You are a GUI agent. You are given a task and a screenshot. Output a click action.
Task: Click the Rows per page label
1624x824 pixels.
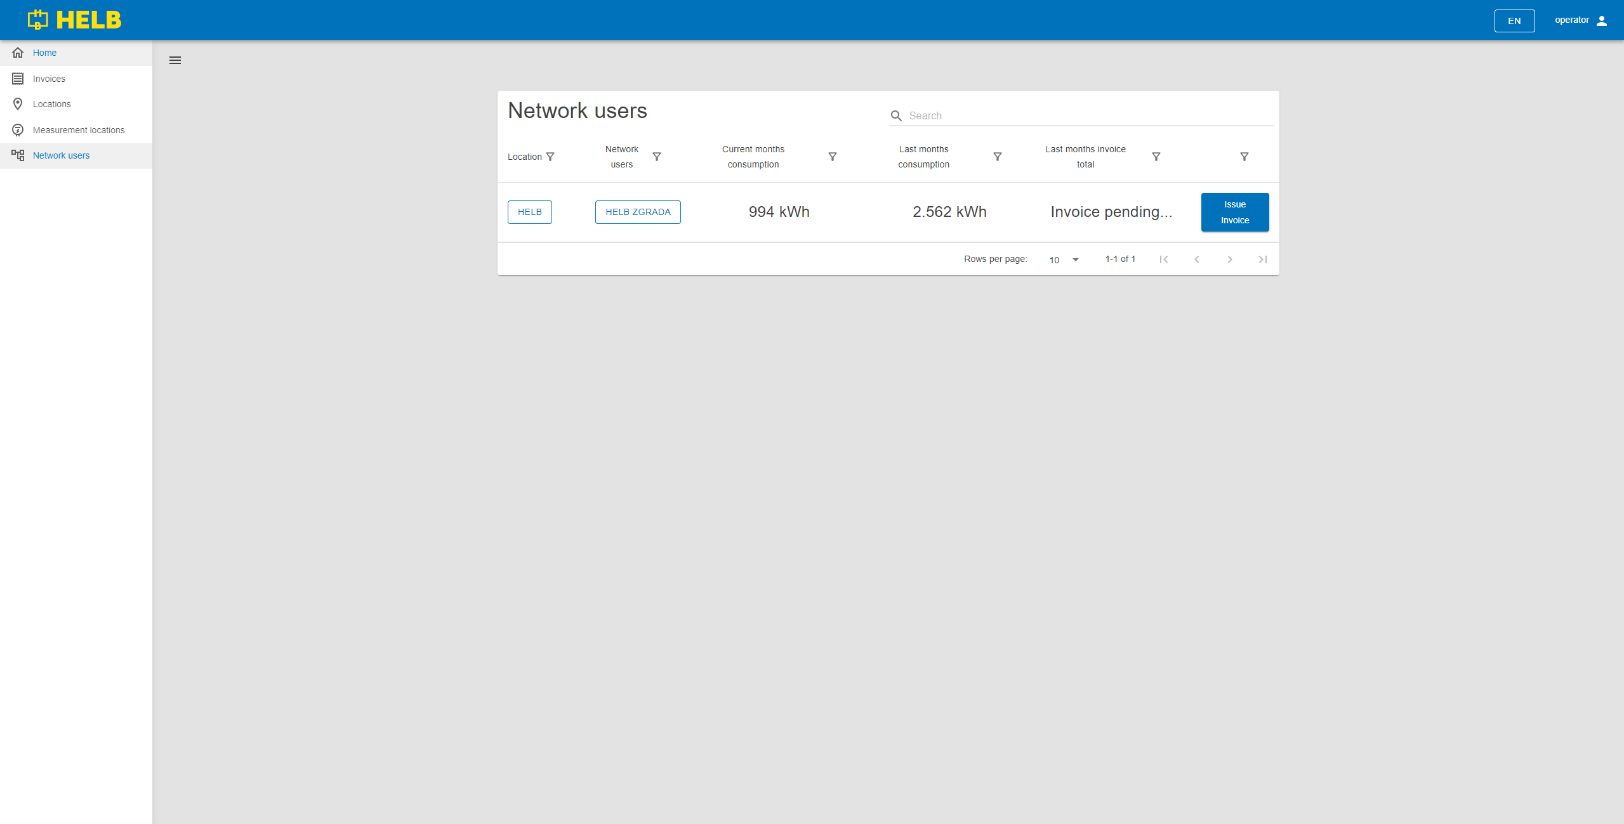click(996, 259)
